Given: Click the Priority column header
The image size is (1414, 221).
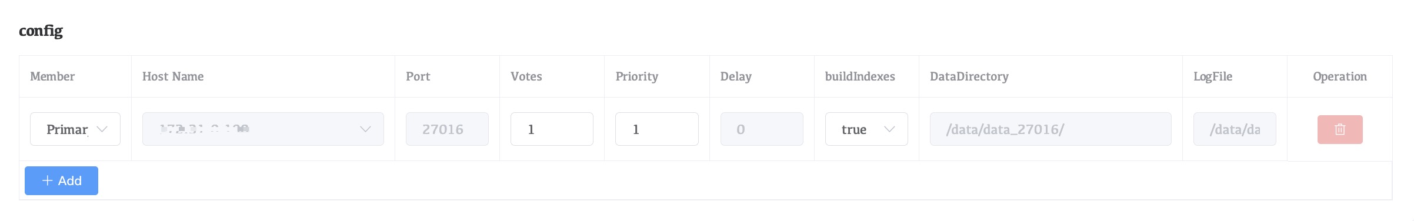Looking at the screenshot, I should 637,76.
